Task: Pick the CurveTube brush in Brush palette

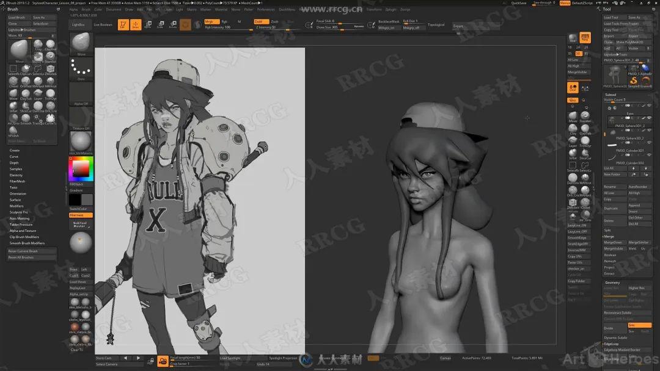Action: [x=51, y=119]
